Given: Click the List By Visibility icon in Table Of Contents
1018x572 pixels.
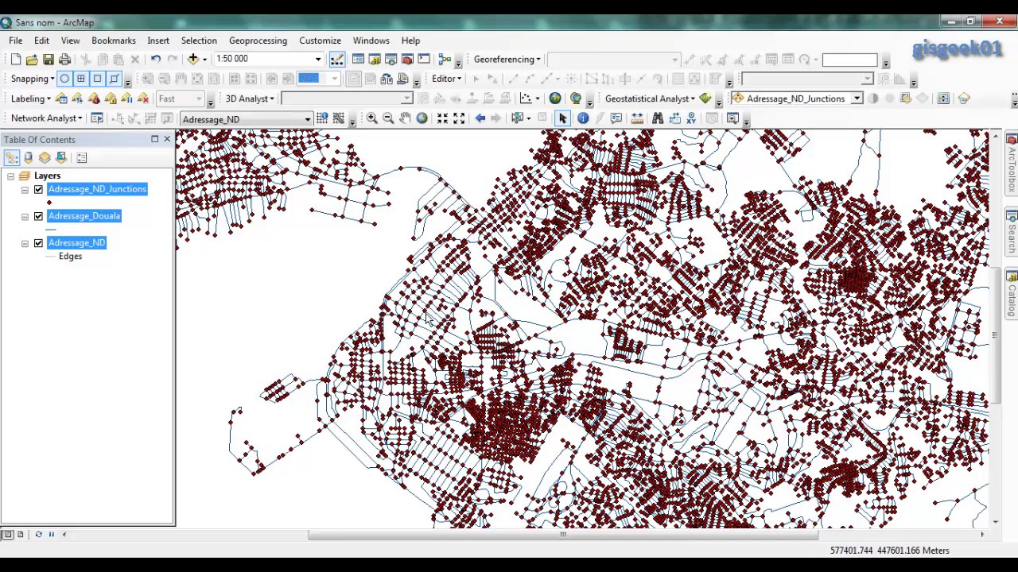Looking at the screenshot, I should pyautogui.click(x=45, y=157).
